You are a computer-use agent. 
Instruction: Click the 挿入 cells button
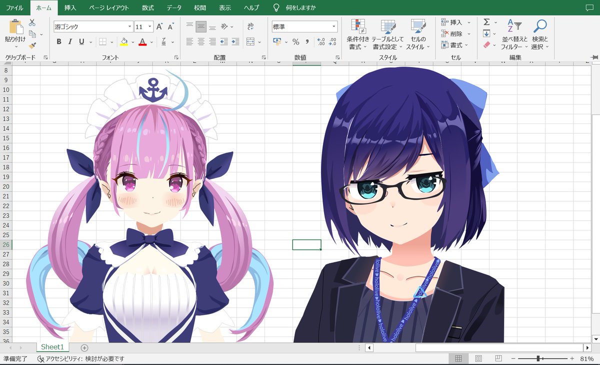coord(455,22)
